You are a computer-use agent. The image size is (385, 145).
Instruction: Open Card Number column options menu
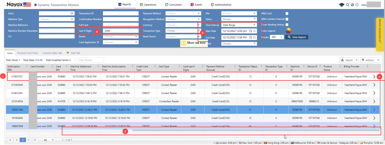(x=52, y=66)
